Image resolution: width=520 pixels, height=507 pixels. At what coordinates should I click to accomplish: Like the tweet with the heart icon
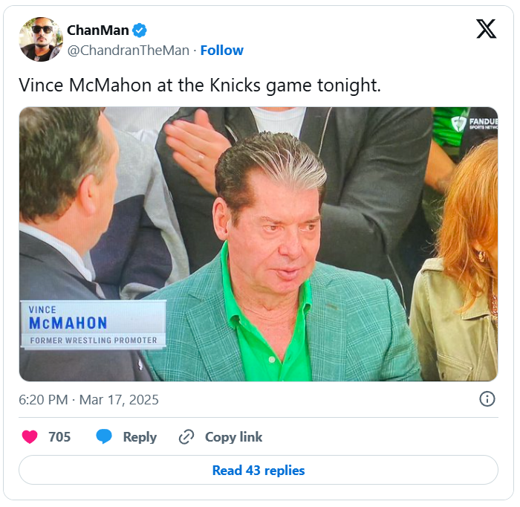click(x=30, y=437)
